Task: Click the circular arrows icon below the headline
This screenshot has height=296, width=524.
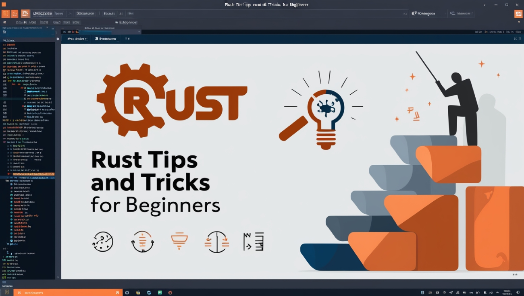Action: [142, 242]
